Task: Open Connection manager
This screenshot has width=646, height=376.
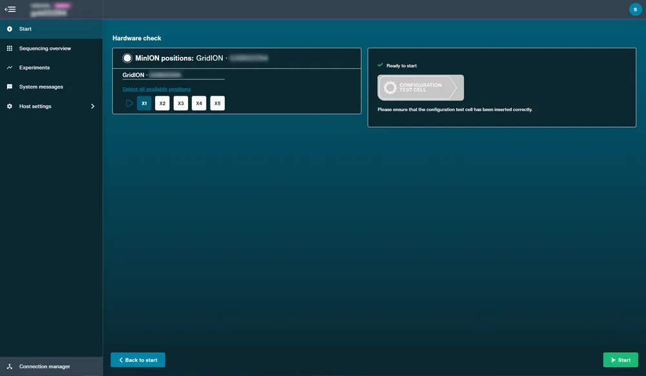Action: tap(51, 366)
